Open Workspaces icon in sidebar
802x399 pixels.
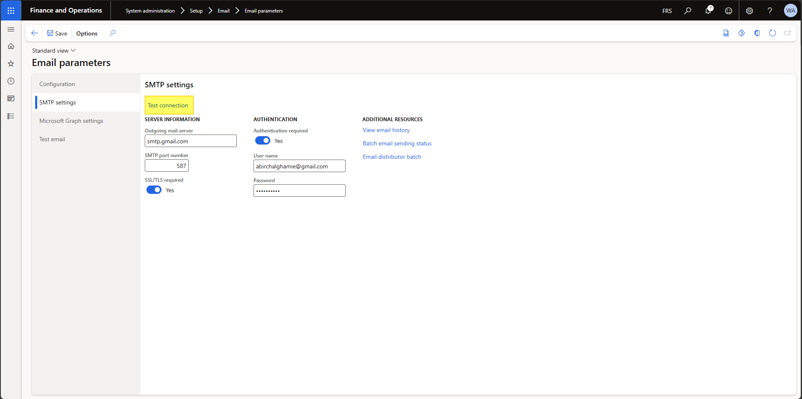(11, 99)
